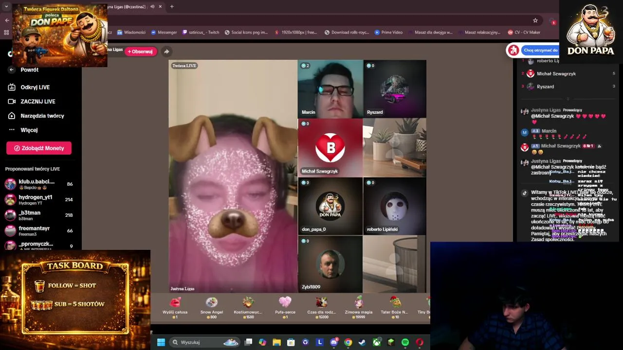Open Discord from the taskbar
This screenshot has height=350, width=623.
[x=334, y=342]
